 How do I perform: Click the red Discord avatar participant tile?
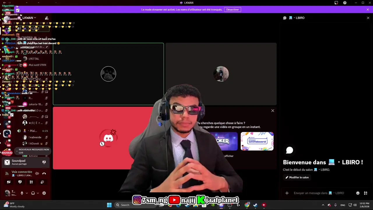tap(108, 138)
